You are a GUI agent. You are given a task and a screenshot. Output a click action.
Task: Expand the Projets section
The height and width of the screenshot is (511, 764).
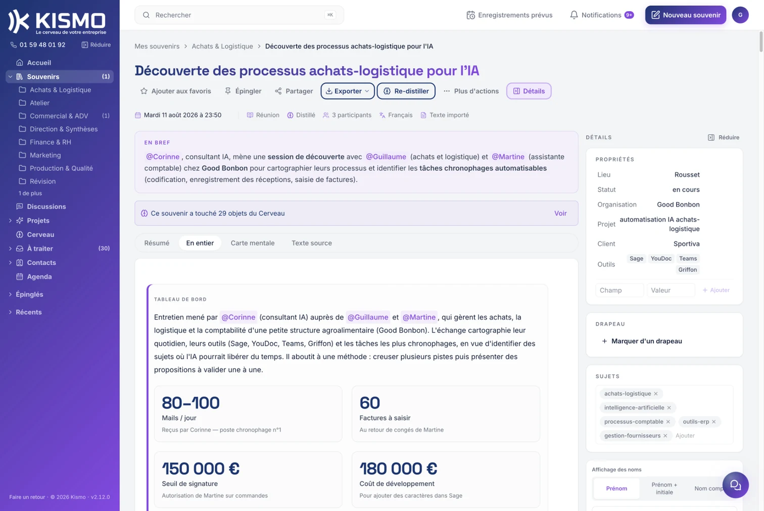coord(10,221)
